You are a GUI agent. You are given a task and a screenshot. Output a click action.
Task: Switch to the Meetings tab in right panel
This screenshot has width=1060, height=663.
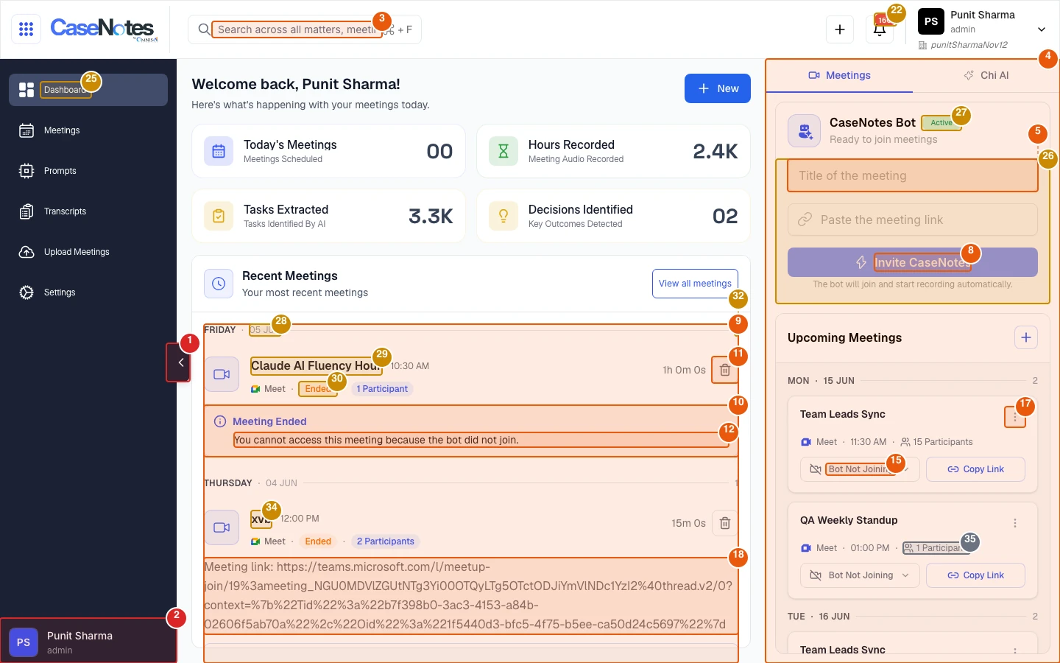click(839, 75)
